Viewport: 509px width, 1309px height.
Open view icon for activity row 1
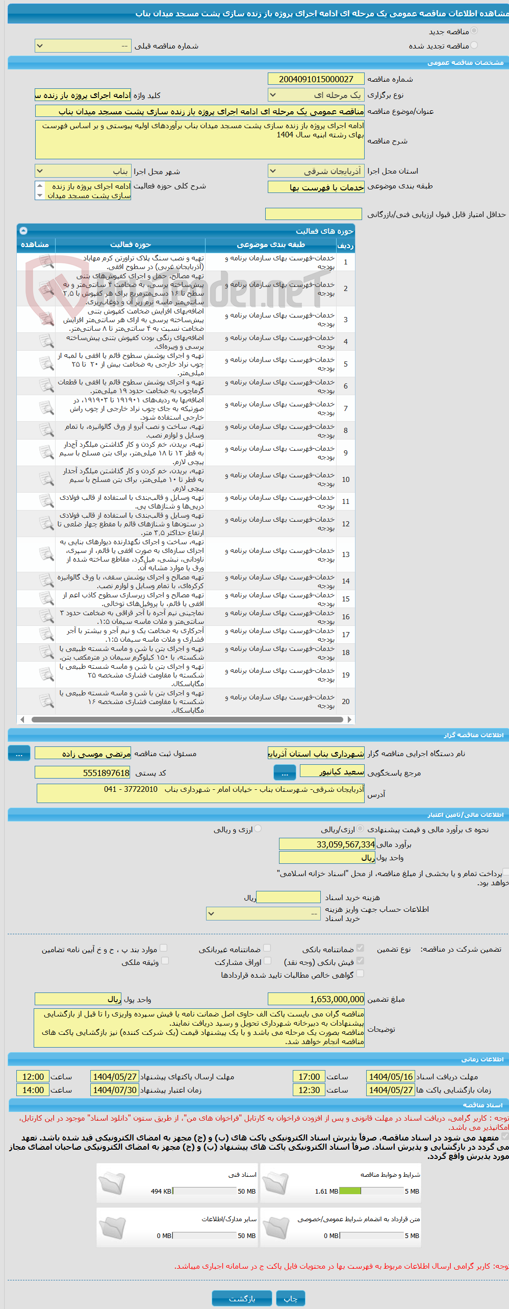point(46,262)
